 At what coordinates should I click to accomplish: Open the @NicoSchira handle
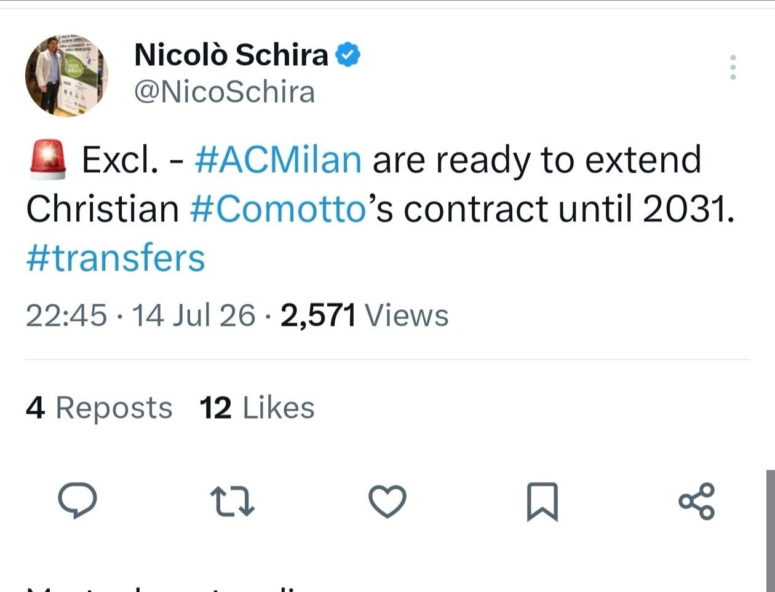tap(225, 92)
